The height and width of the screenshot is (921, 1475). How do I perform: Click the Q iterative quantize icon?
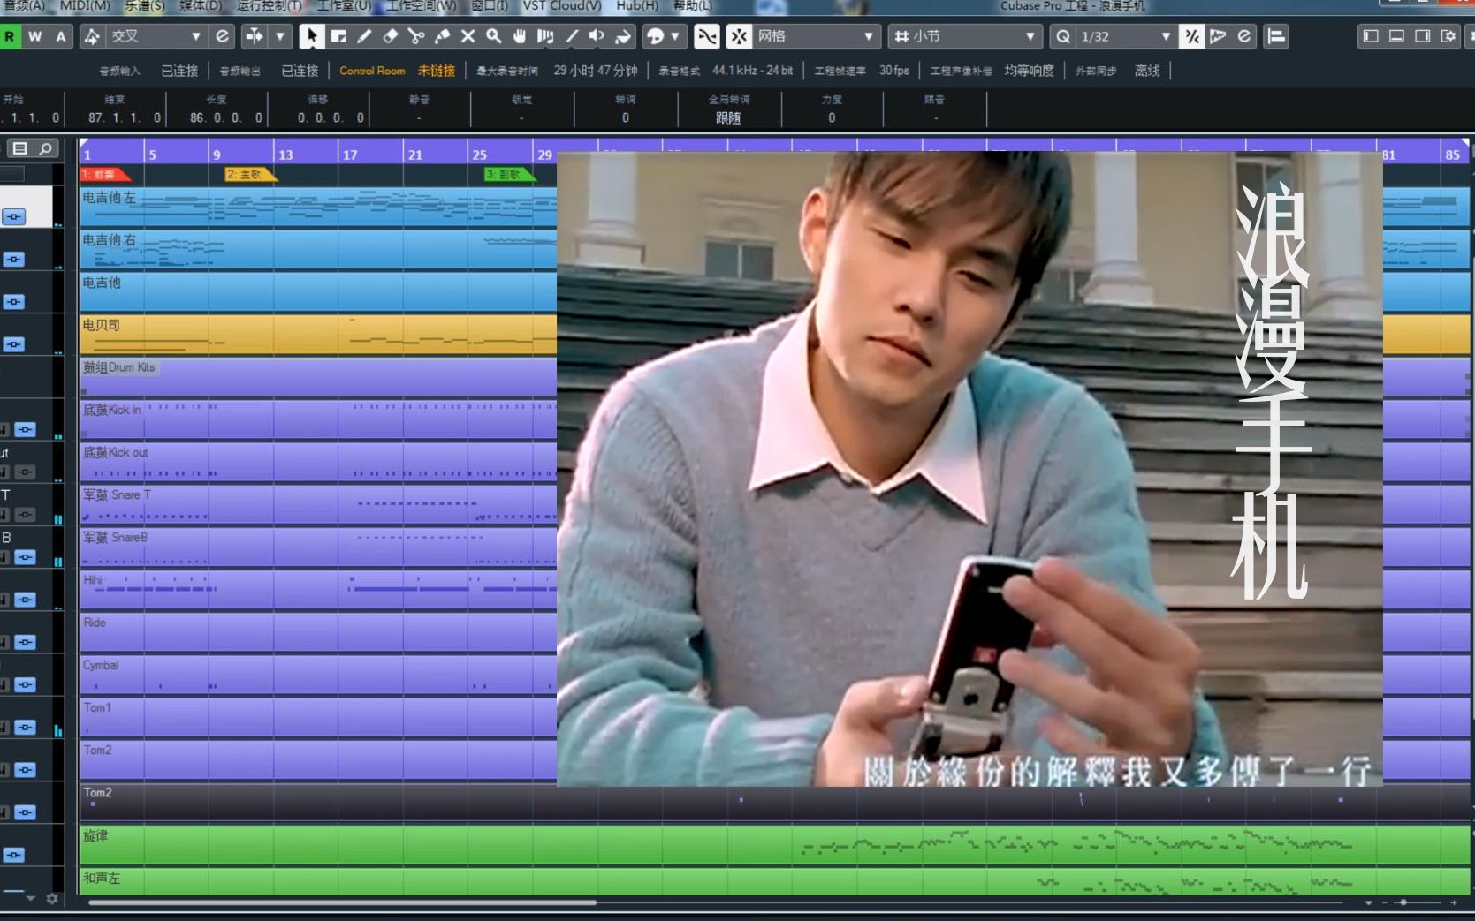click(1062, 36)
